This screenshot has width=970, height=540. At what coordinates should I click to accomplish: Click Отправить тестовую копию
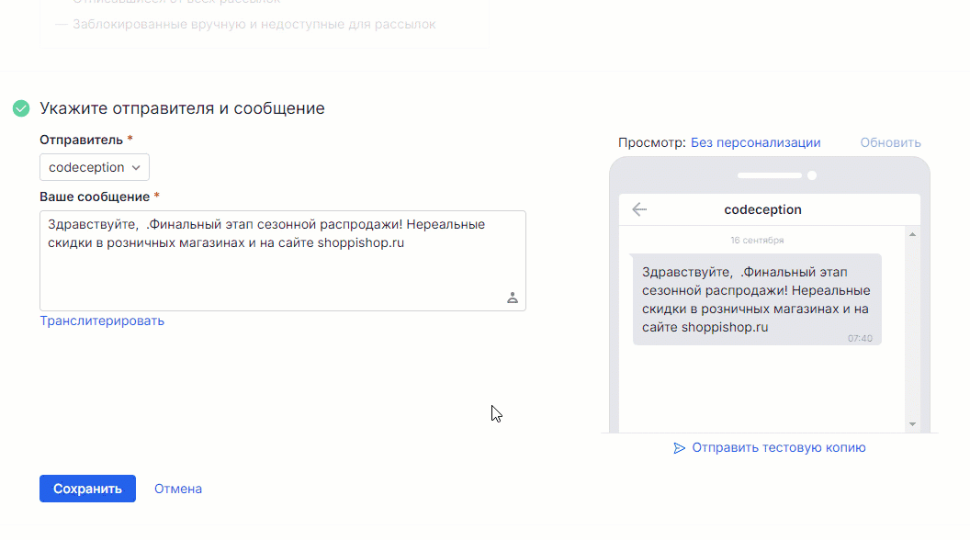[x=778, y=447]
